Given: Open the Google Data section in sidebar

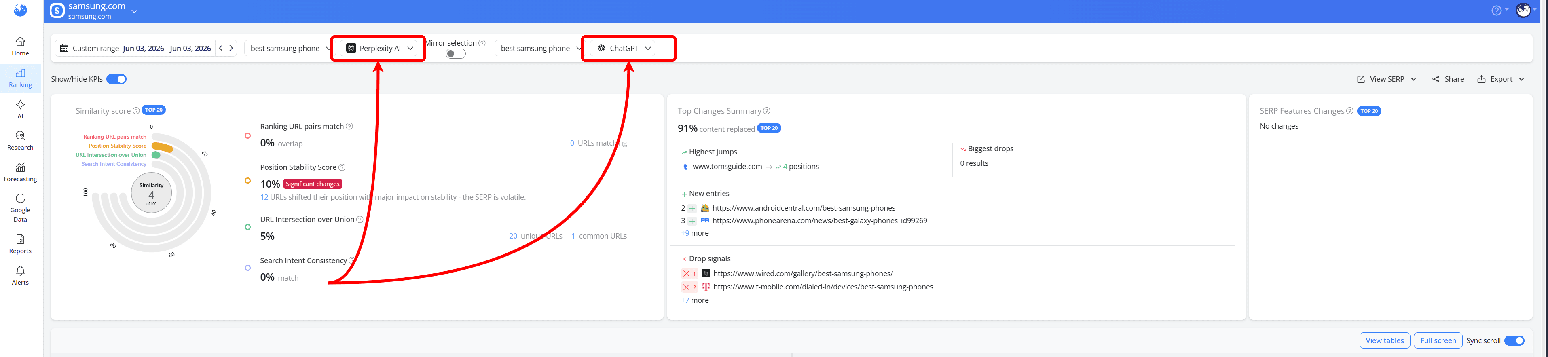Looking at the screenshot, I should (20, 208).
